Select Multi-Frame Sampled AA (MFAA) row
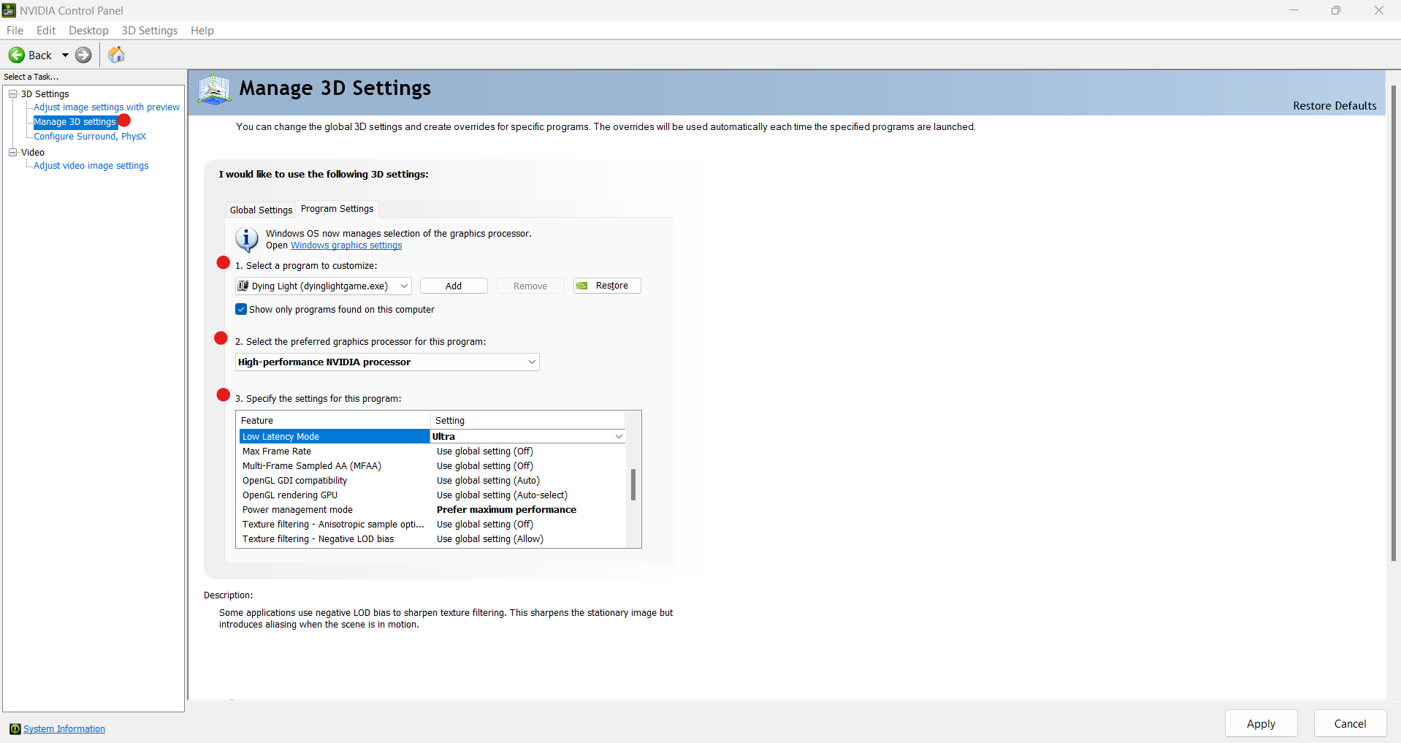 (x=432, y=466)
